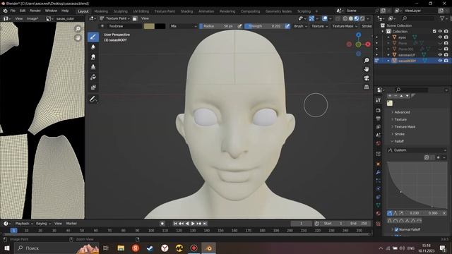Open the Material properties tab
The width and height of the screenshot is (452, 254).
379,213
